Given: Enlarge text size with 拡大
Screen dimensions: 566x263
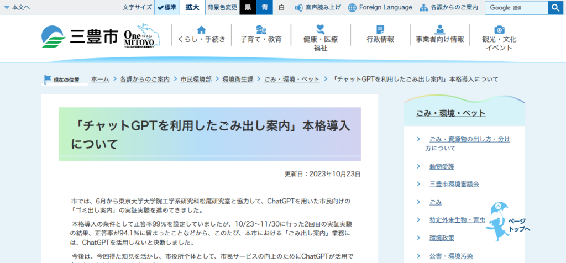Looking at the screenshot, I should [192, 8].
